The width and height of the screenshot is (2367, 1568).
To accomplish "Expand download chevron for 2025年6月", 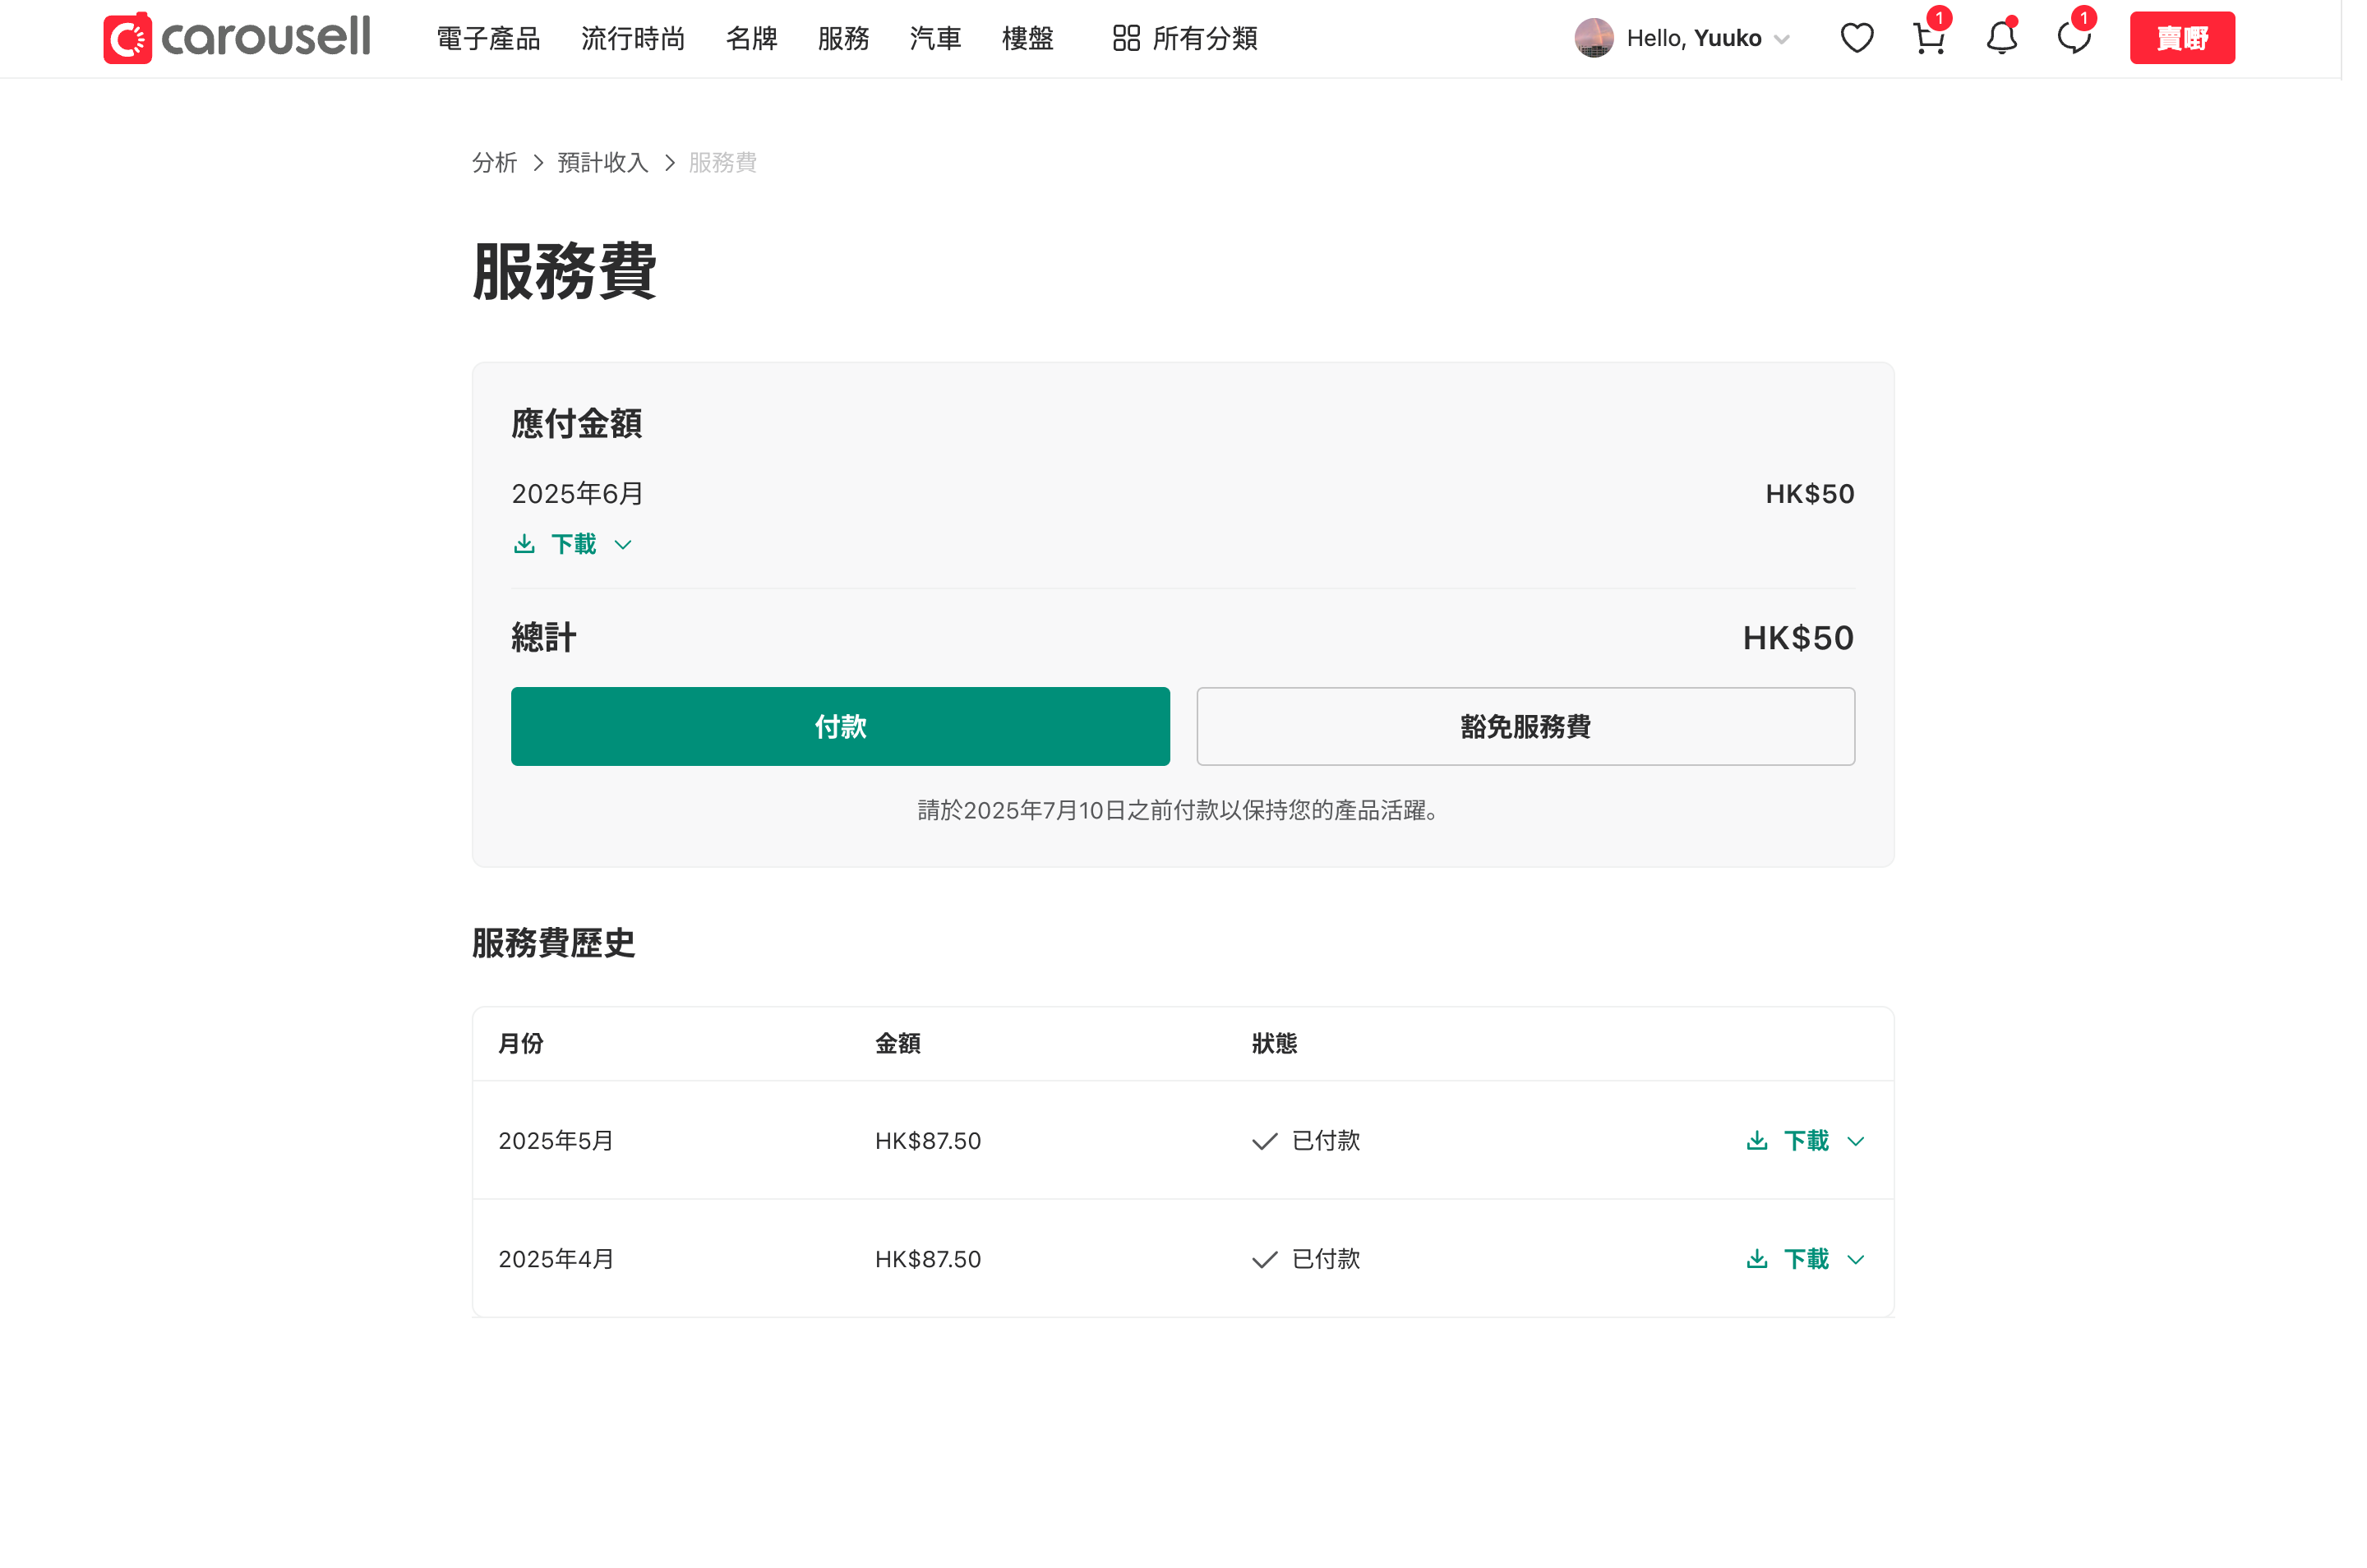I will coord(623,545).
